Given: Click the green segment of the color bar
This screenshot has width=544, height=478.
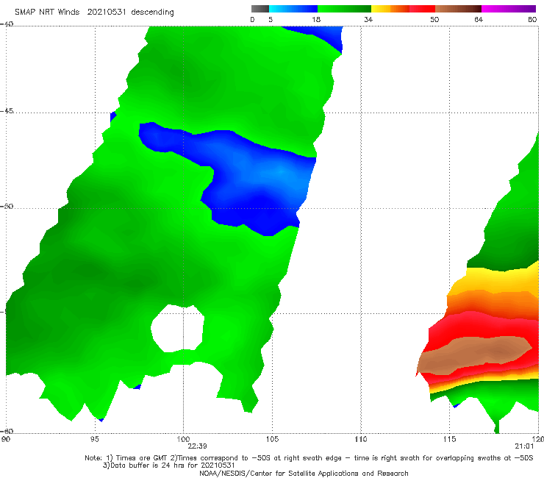Looking at the screenshot, I should click(x=344, y=9).
